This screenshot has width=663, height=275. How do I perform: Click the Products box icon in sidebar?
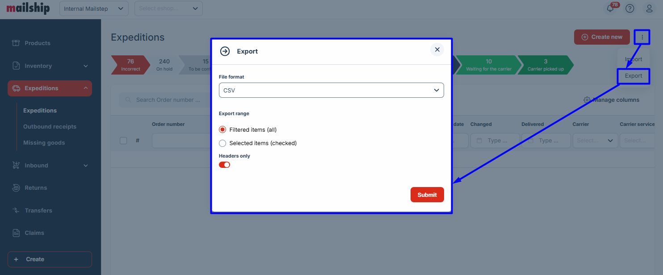pyautogui.click(x=16, y=43)
